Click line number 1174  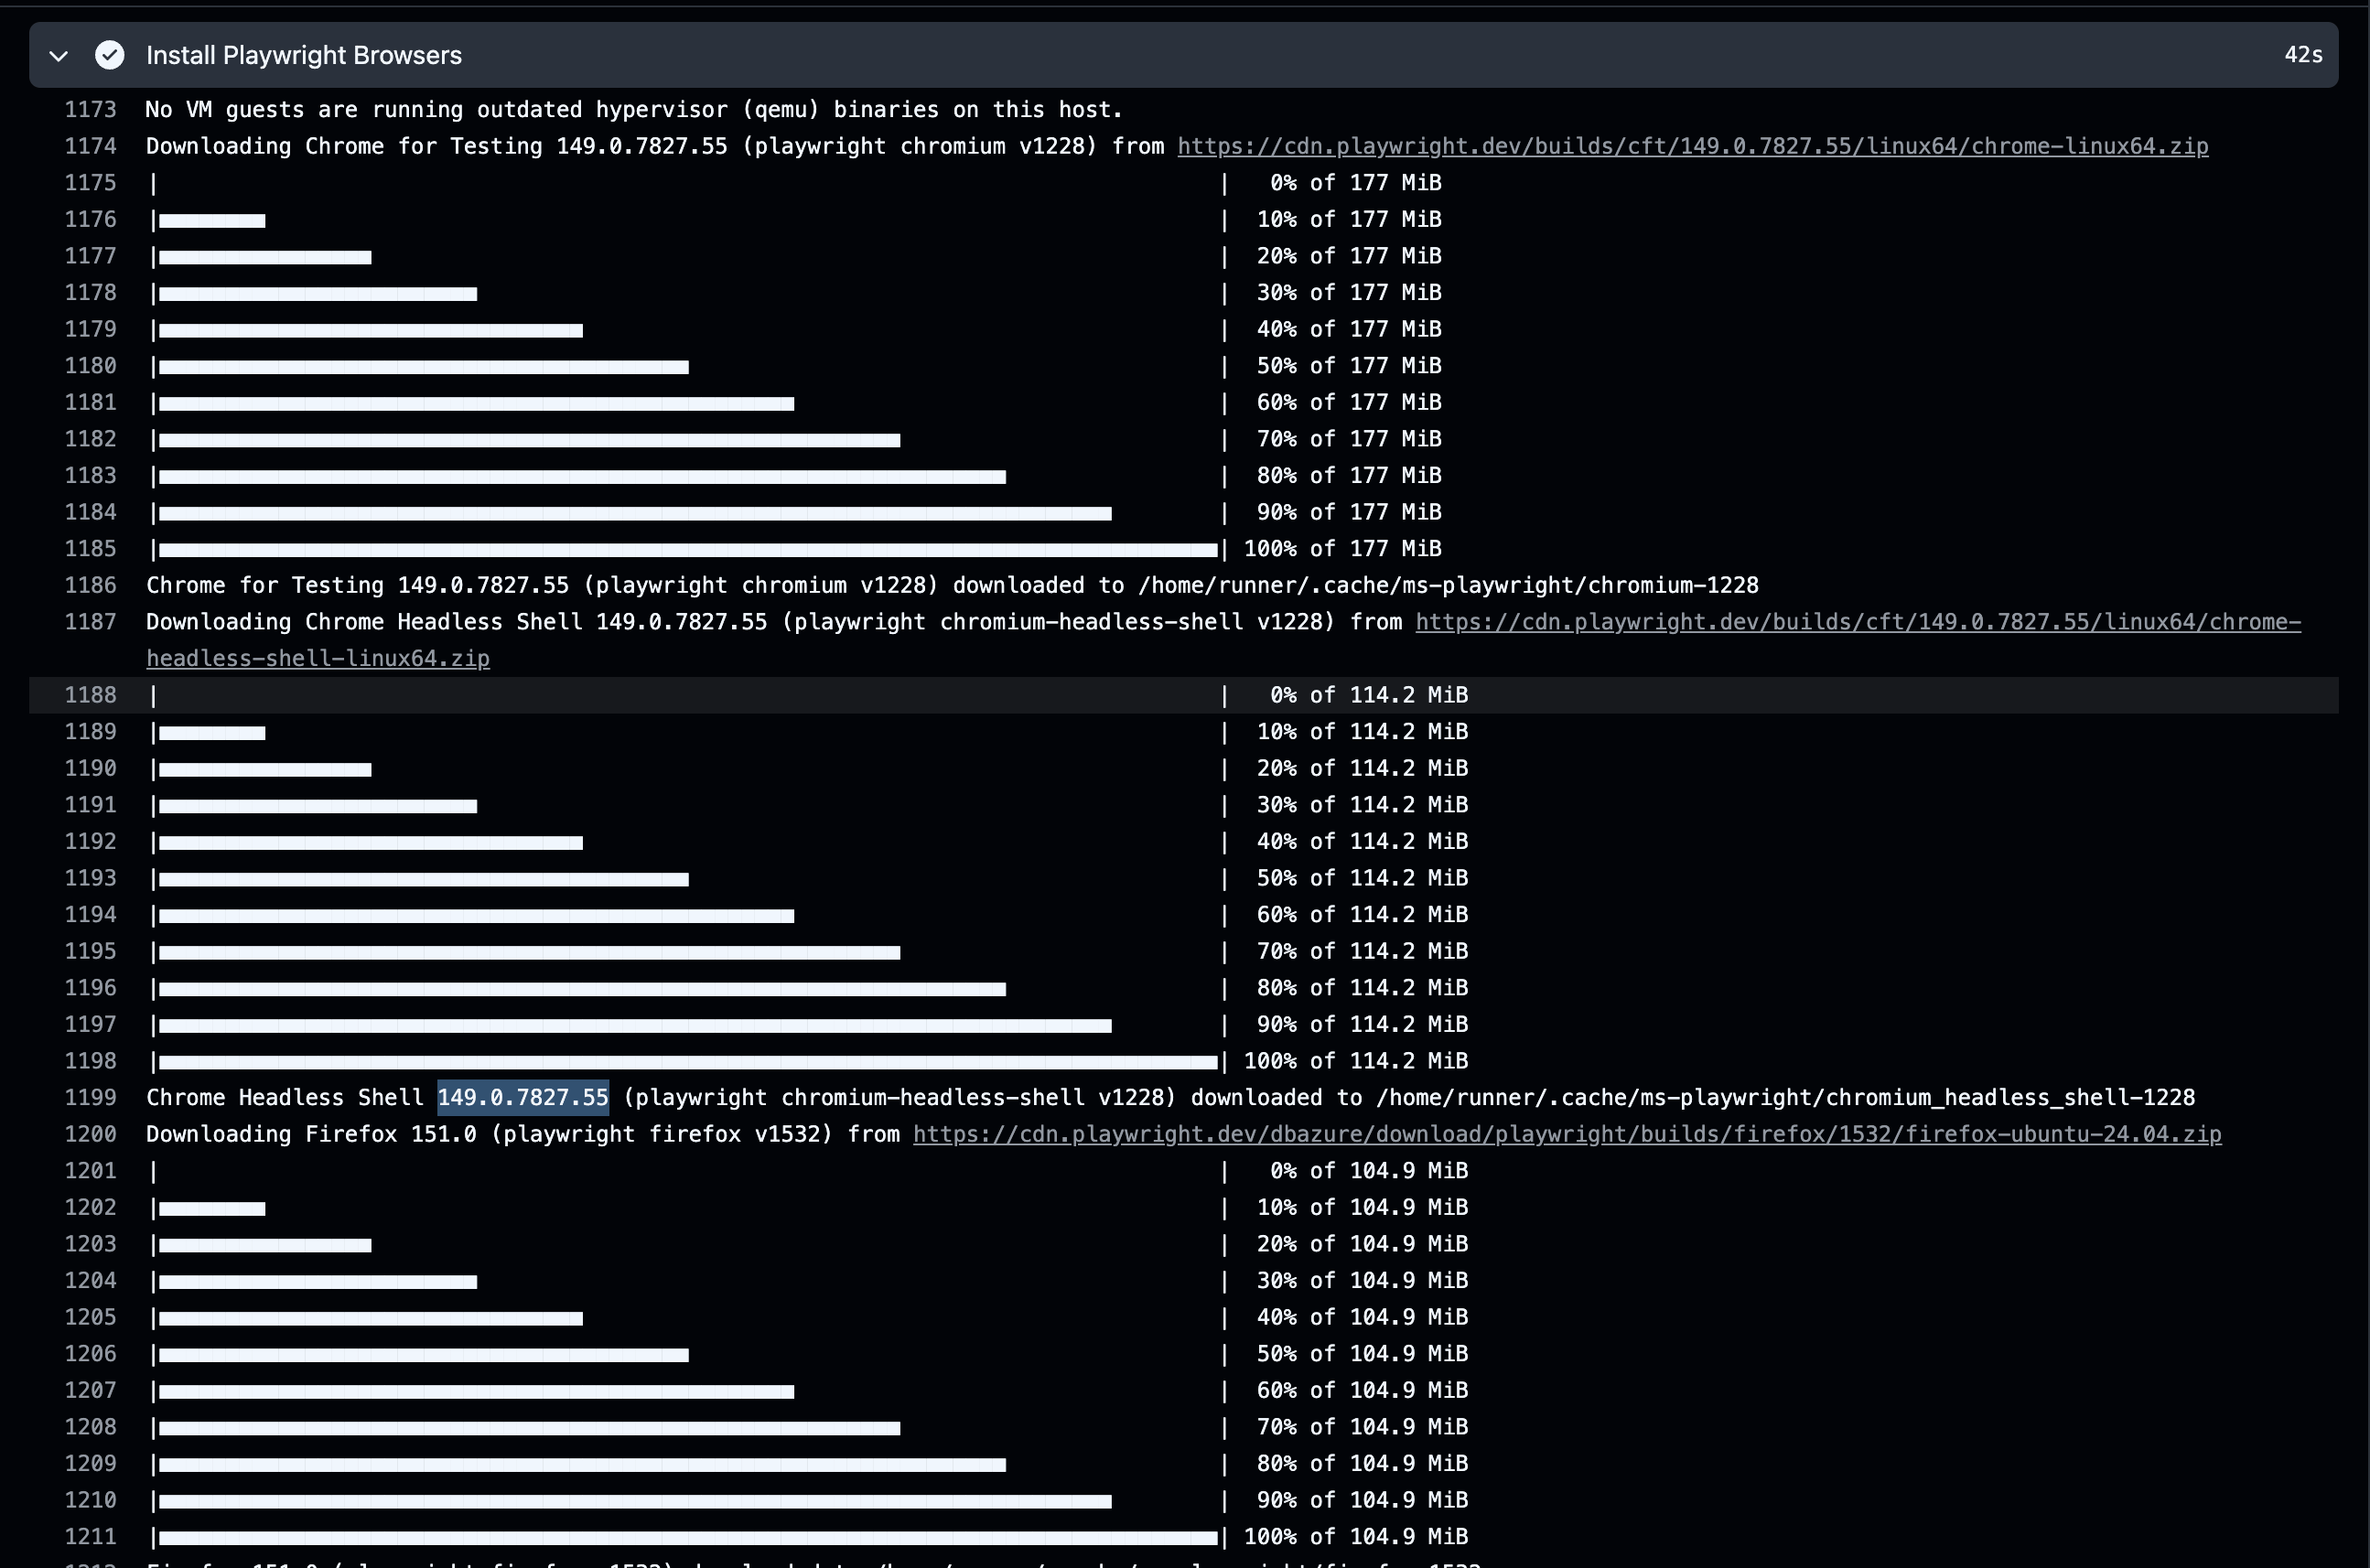pos(91,146)
